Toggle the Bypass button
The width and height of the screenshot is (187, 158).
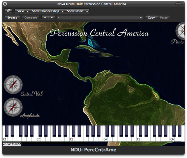tap(12, 18)
